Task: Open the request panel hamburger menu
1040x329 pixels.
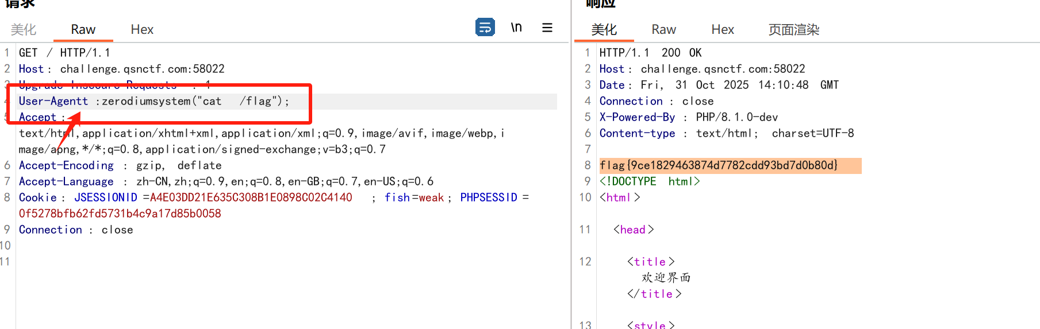Action: 547,27
